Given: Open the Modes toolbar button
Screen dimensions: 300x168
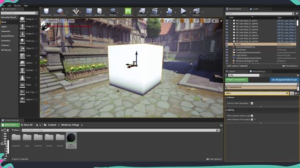Looking at the screenshot, I should tap(76, 11).
